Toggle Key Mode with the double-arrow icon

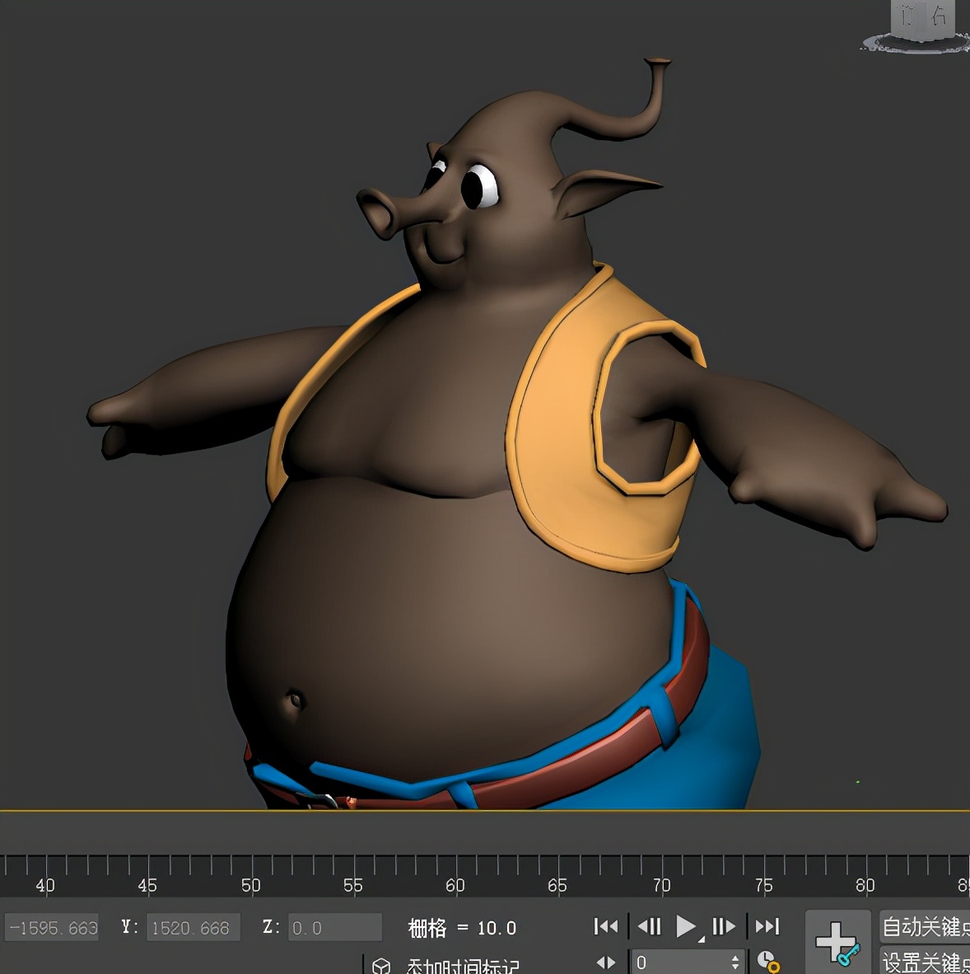[606, 962]
